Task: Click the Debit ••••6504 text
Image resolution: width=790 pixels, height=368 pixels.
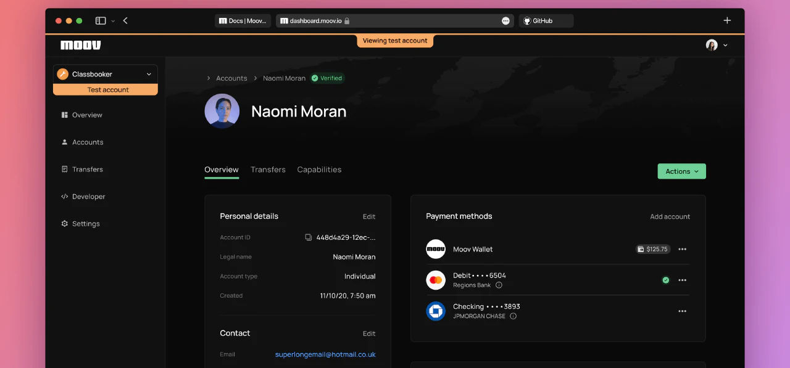Action: (x=480, y=276)
